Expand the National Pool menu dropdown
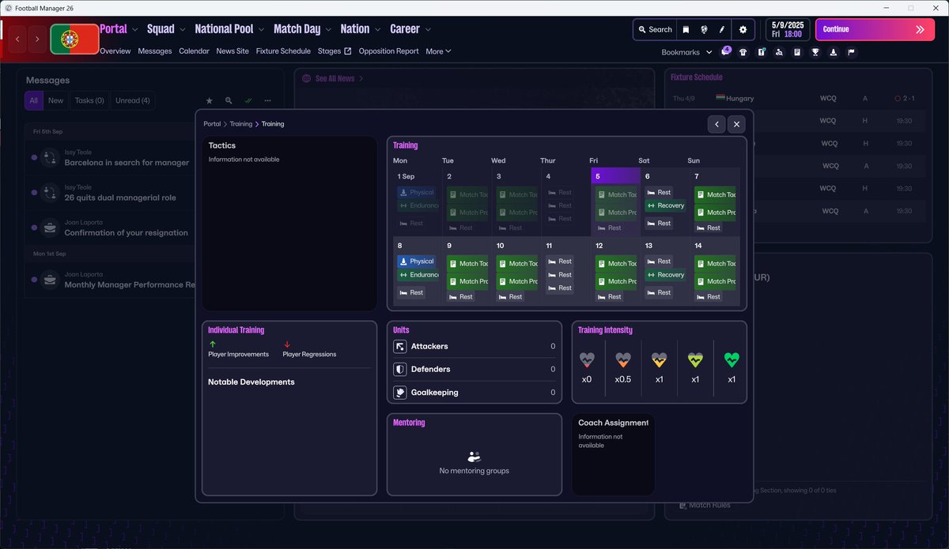949x549 pixels. click(x=262, y=29)
